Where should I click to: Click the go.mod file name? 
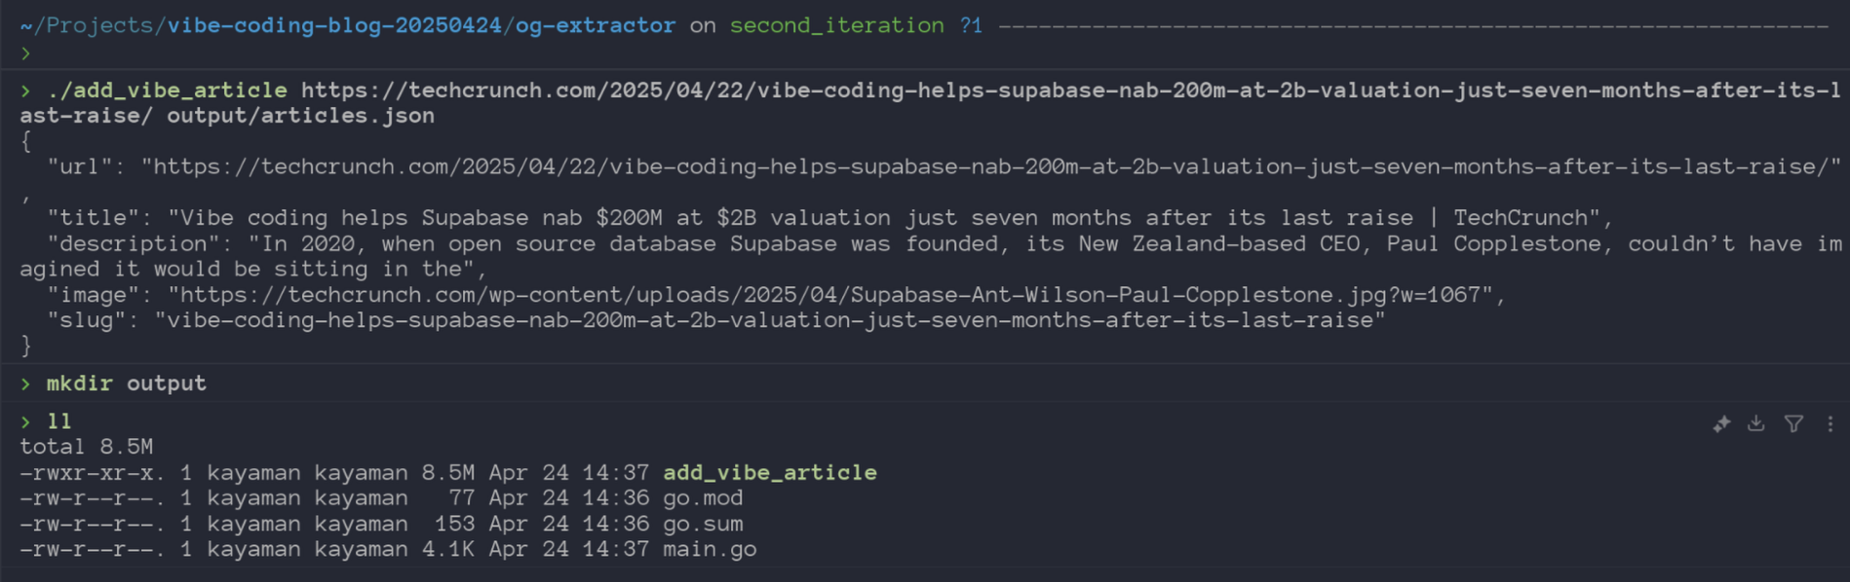[703, 498]
